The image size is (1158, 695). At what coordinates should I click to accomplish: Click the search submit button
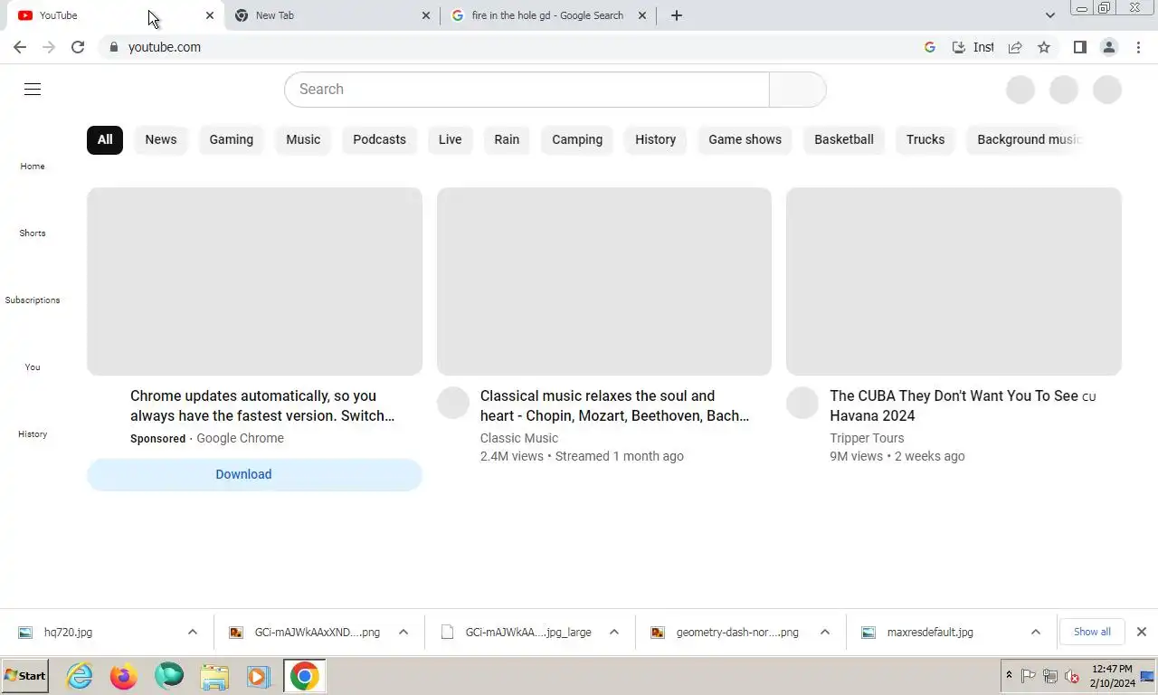click(797, 90)
